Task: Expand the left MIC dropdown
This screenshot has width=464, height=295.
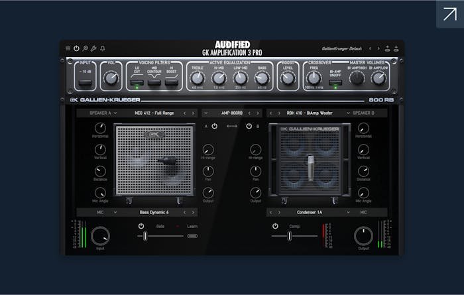Action: 115,212
